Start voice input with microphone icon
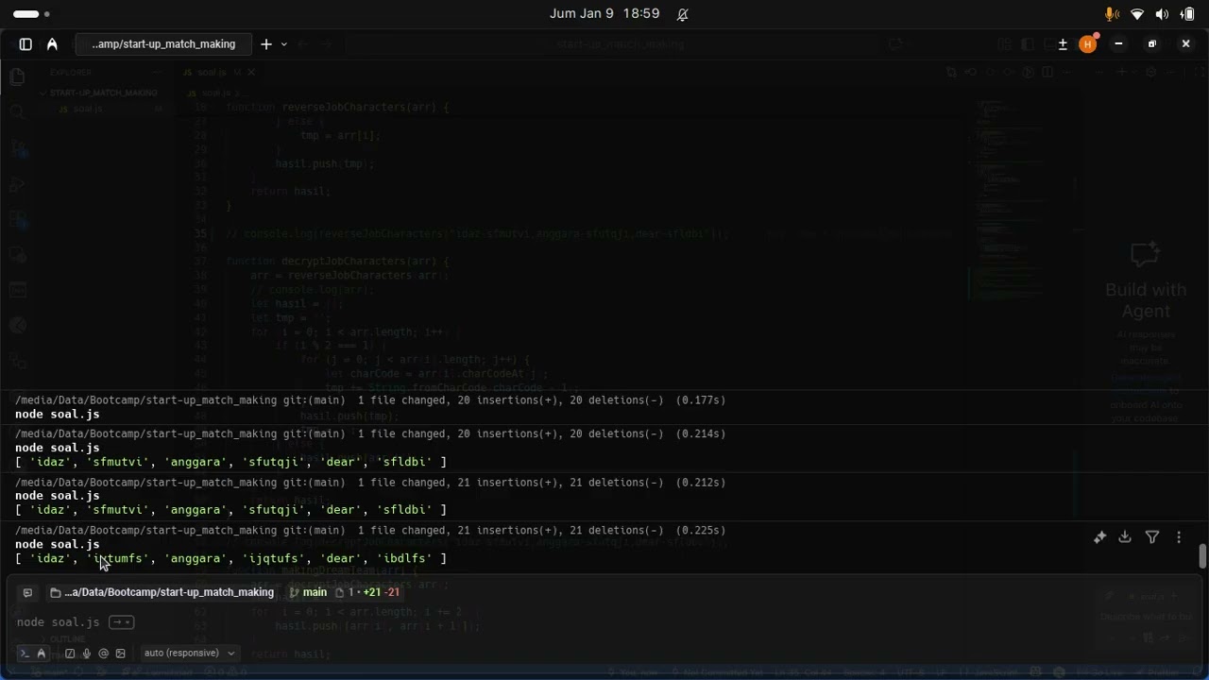Viewport: 1209px width, 680px height. coord(86,654)
